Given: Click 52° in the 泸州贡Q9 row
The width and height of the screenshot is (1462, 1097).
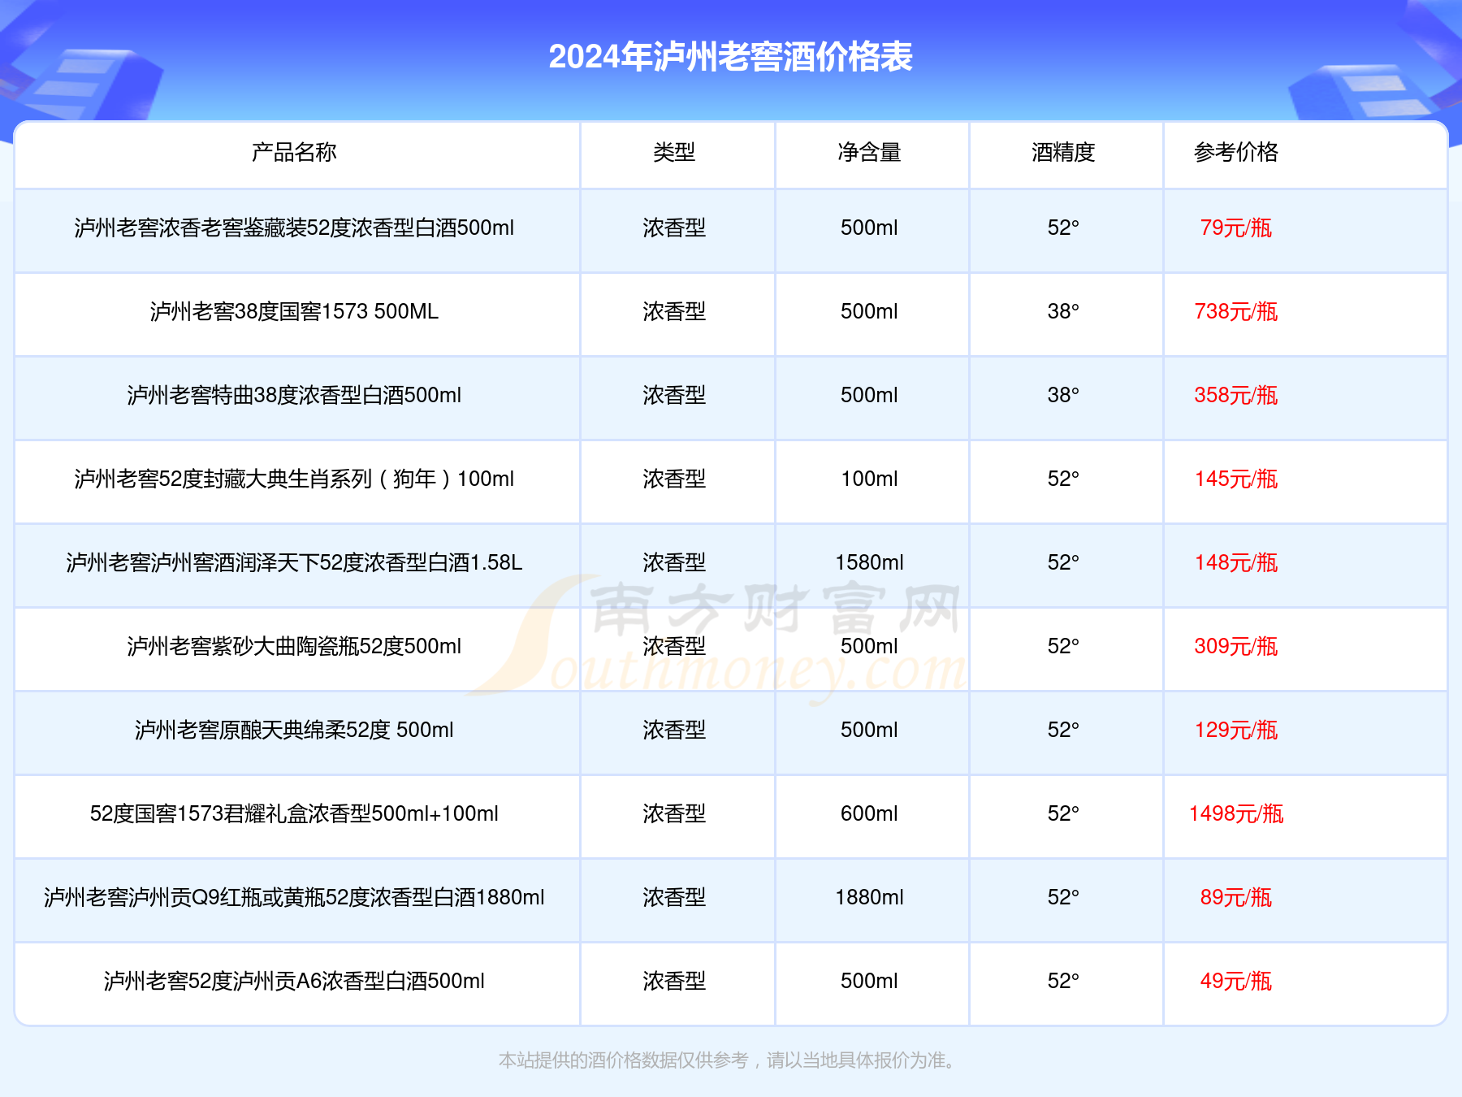Looking at the screenshot, I should 1063,898.
